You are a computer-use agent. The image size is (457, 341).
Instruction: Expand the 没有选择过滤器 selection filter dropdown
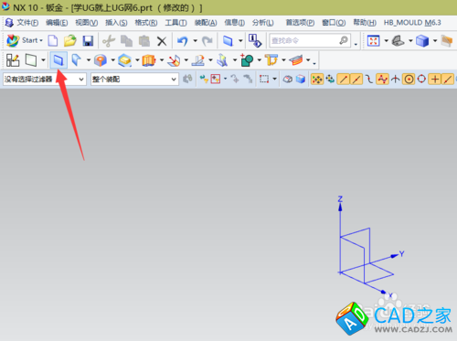44,80
